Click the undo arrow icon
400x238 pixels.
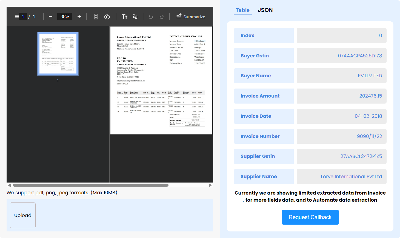pyautogui.click(x=151, y=17)
